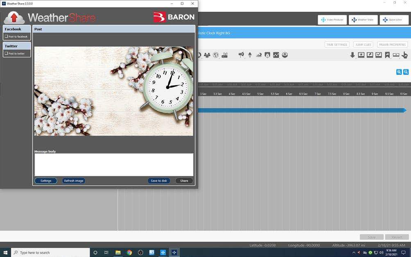The image size is (411, 257).
Task: Enable Post to twitter checkbox
Action: 7,53
